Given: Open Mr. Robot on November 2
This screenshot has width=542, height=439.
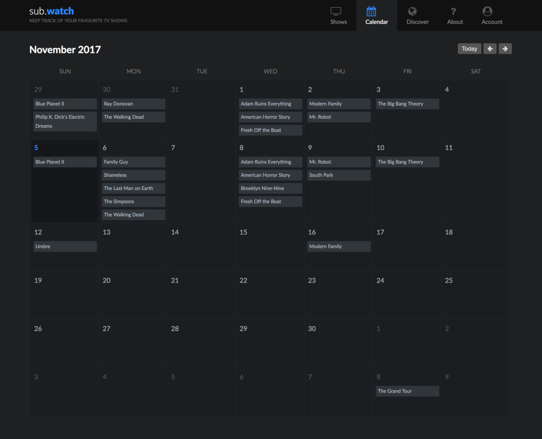Looking at the screenshot, I should tap(339, 117).
